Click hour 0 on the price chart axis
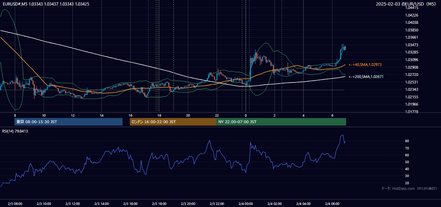The height and width of the screenshot is (207, 441). click(246, 115)
